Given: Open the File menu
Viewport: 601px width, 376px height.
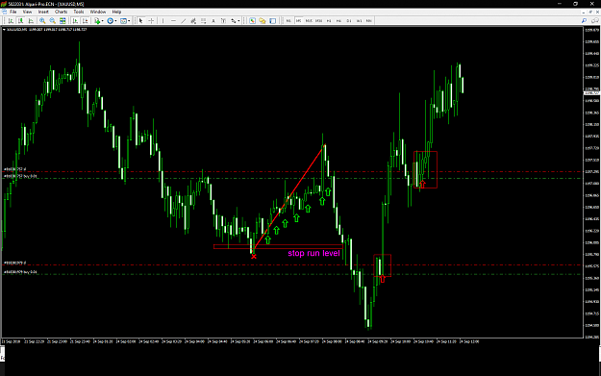Looking at the screenshot, I should pyautogui.click(x=13, y=12).
